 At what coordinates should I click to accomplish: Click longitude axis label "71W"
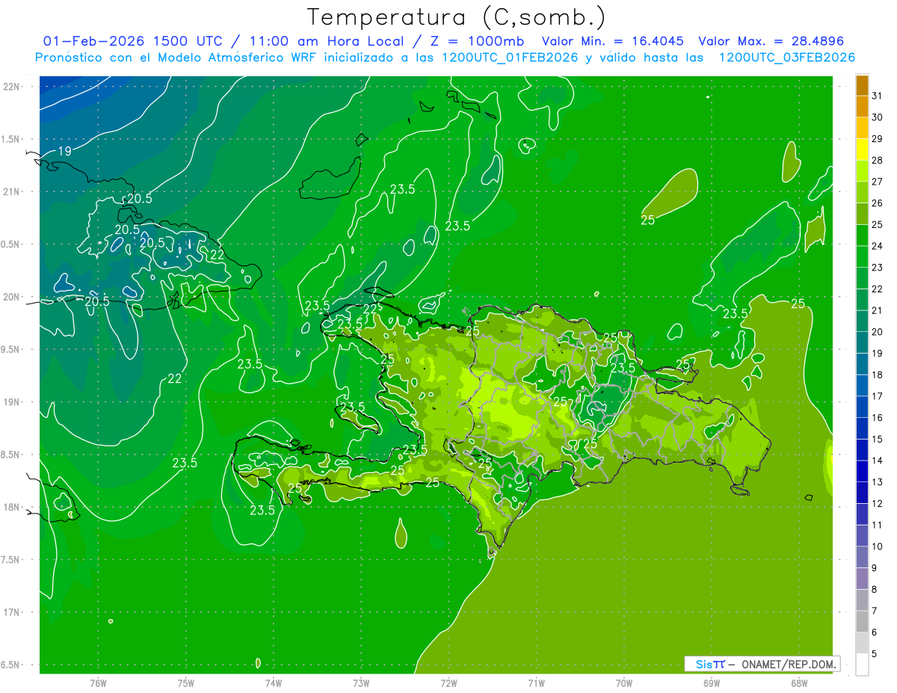click(x=536, y=684)
